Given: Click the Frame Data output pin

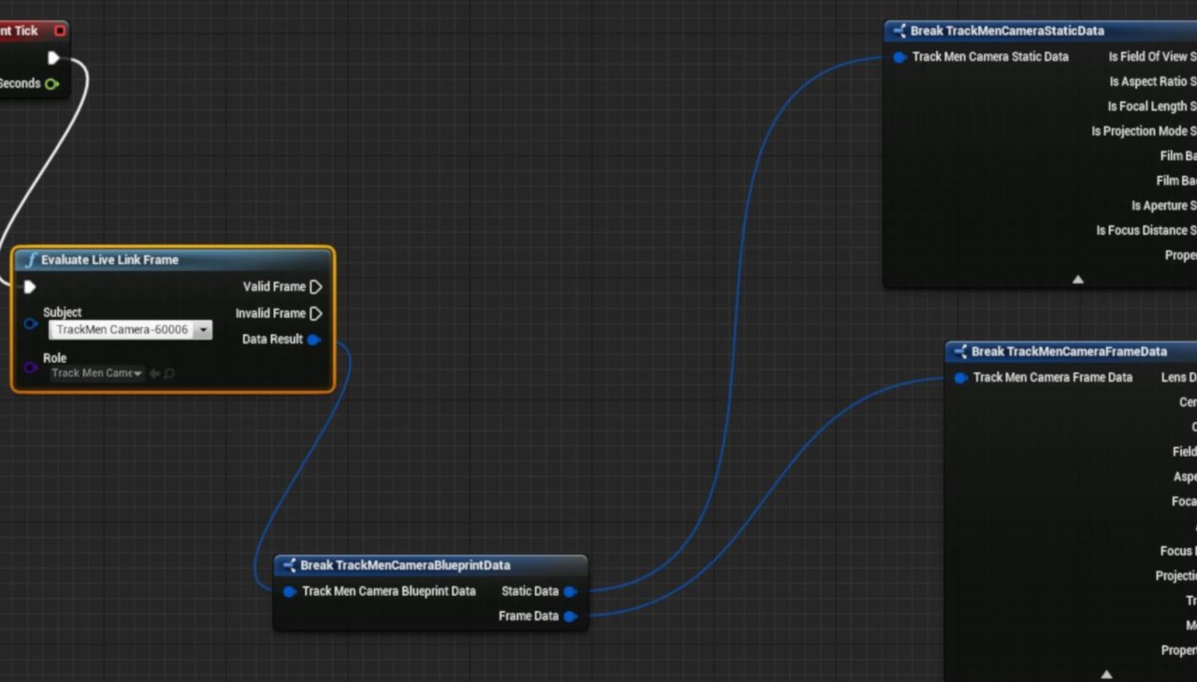Looking at the screenshot, I should (570, 617).
